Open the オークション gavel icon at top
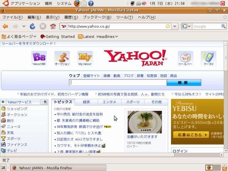 pos(62,59)
